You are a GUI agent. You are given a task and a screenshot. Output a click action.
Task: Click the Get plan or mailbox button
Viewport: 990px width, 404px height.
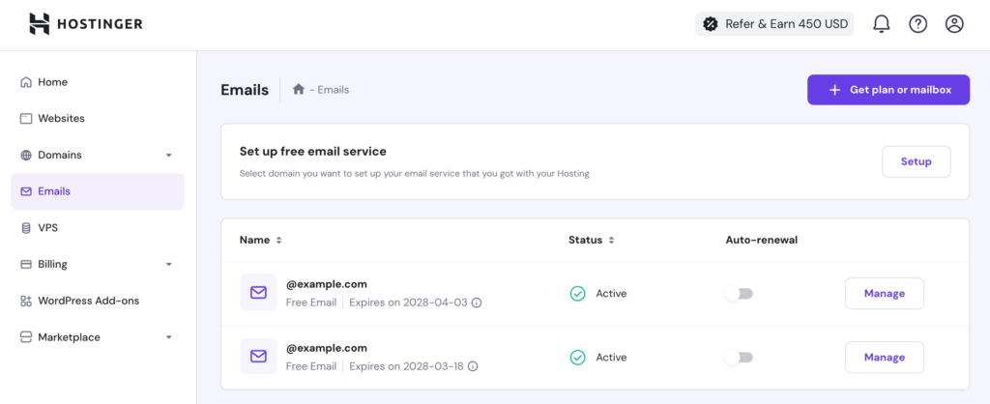click(888, 90)
